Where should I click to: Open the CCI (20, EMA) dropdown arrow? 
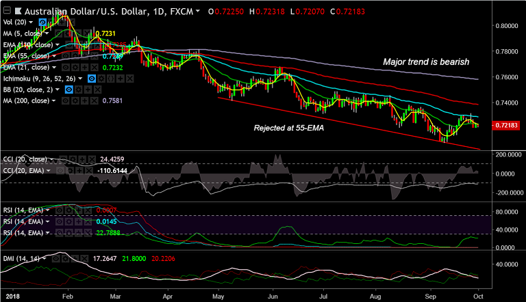pyautogui.click(x=49, y=171)
